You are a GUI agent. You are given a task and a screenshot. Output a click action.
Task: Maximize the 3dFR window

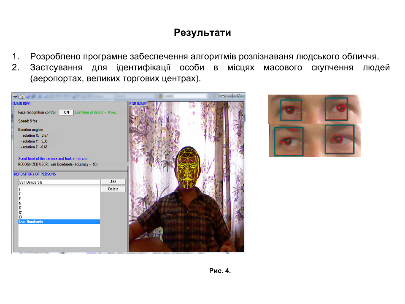pos(229,96)
